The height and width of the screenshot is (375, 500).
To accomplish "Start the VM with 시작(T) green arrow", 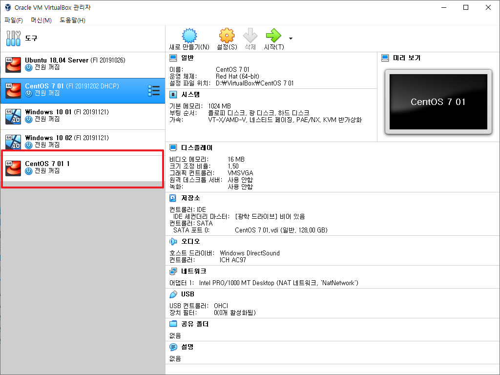I will (x=273, y=35).
